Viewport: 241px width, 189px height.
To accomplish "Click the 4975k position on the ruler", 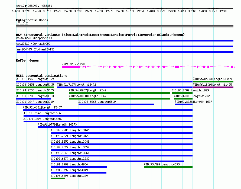I will coord(89,11).
